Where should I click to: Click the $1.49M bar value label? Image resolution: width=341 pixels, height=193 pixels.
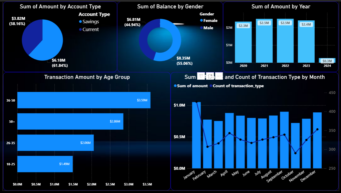coord(64,164)
